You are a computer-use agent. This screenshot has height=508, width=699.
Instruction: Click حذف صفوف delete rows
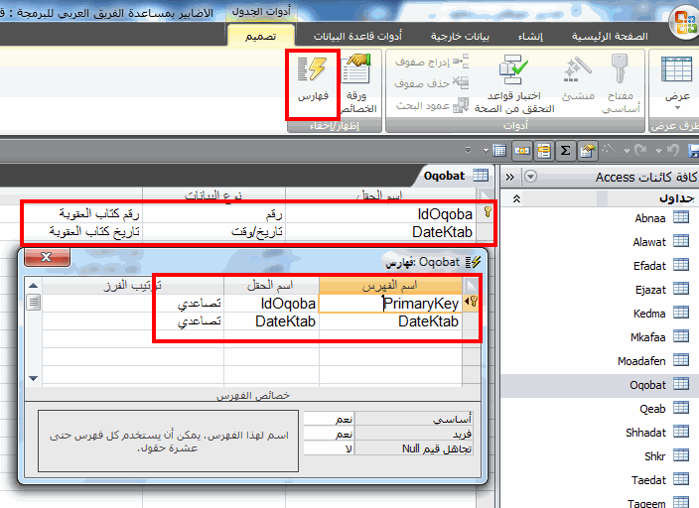click(432, 83)
